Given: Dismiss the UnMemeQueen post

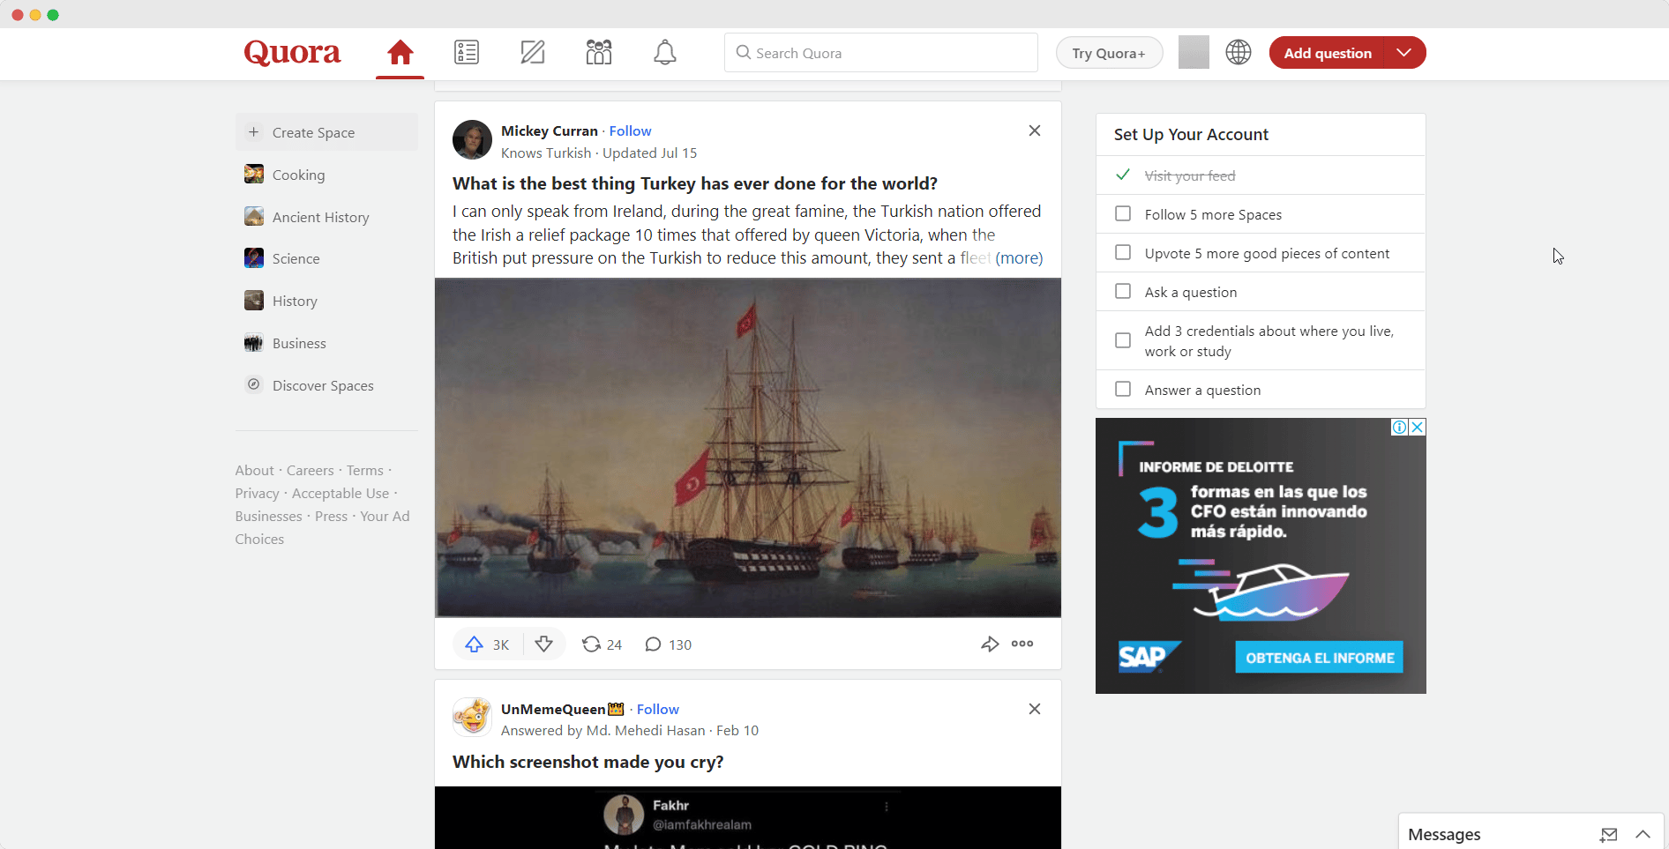Looking at the screenshot, I should click(x=1035, y=709).
